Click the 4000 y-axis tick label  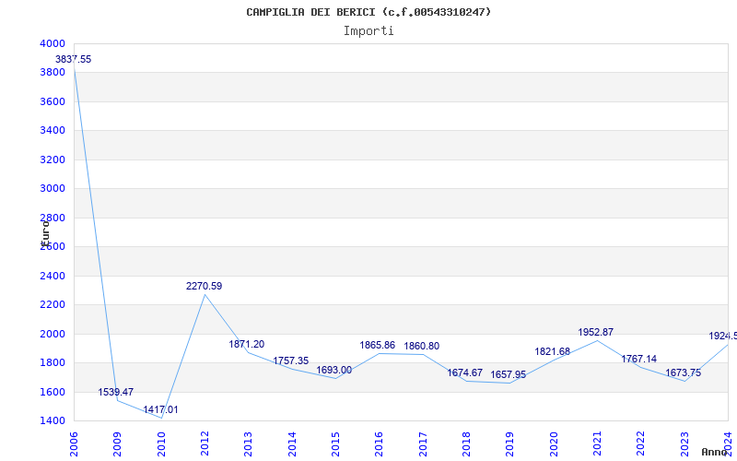(x=53, y=43)
